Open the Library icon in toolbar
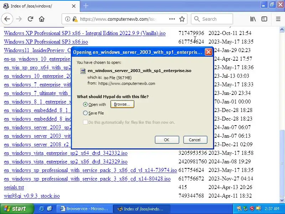The image size is (285, 214). (253, 19)
